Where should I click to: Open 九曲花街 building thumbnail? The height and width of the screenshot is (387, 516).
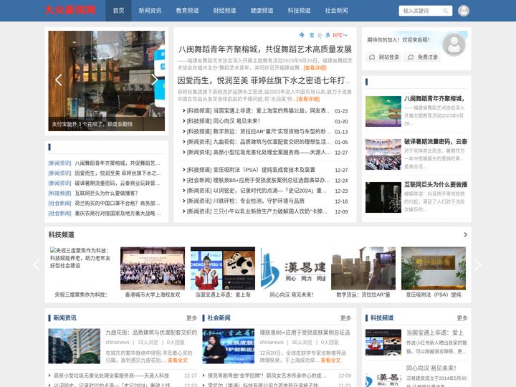[74, 346]
